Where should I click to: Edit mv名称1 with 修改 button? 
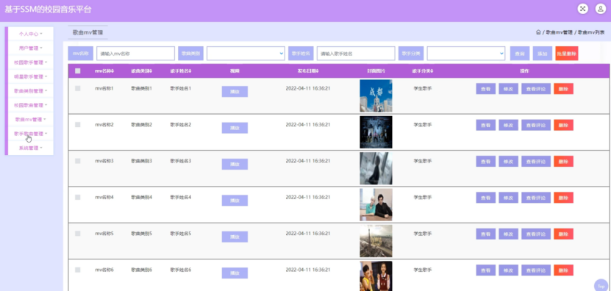pyautogui.click(x=509, y=89)
